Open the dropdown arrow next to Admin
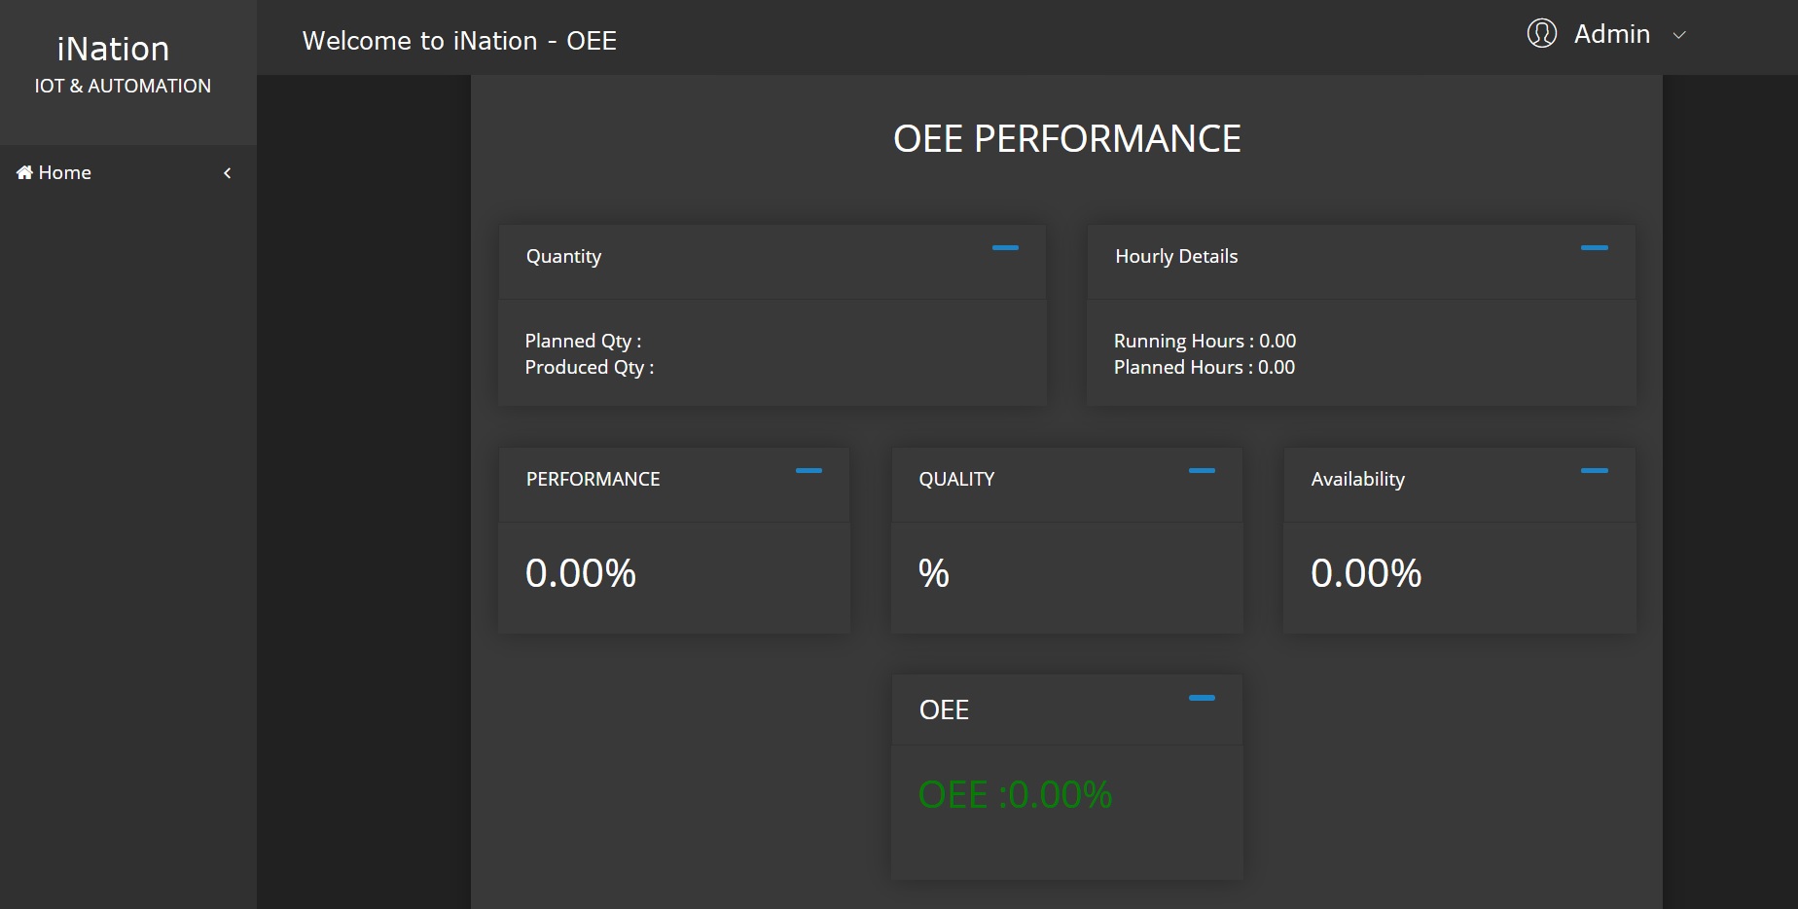 pos(1678,35)
